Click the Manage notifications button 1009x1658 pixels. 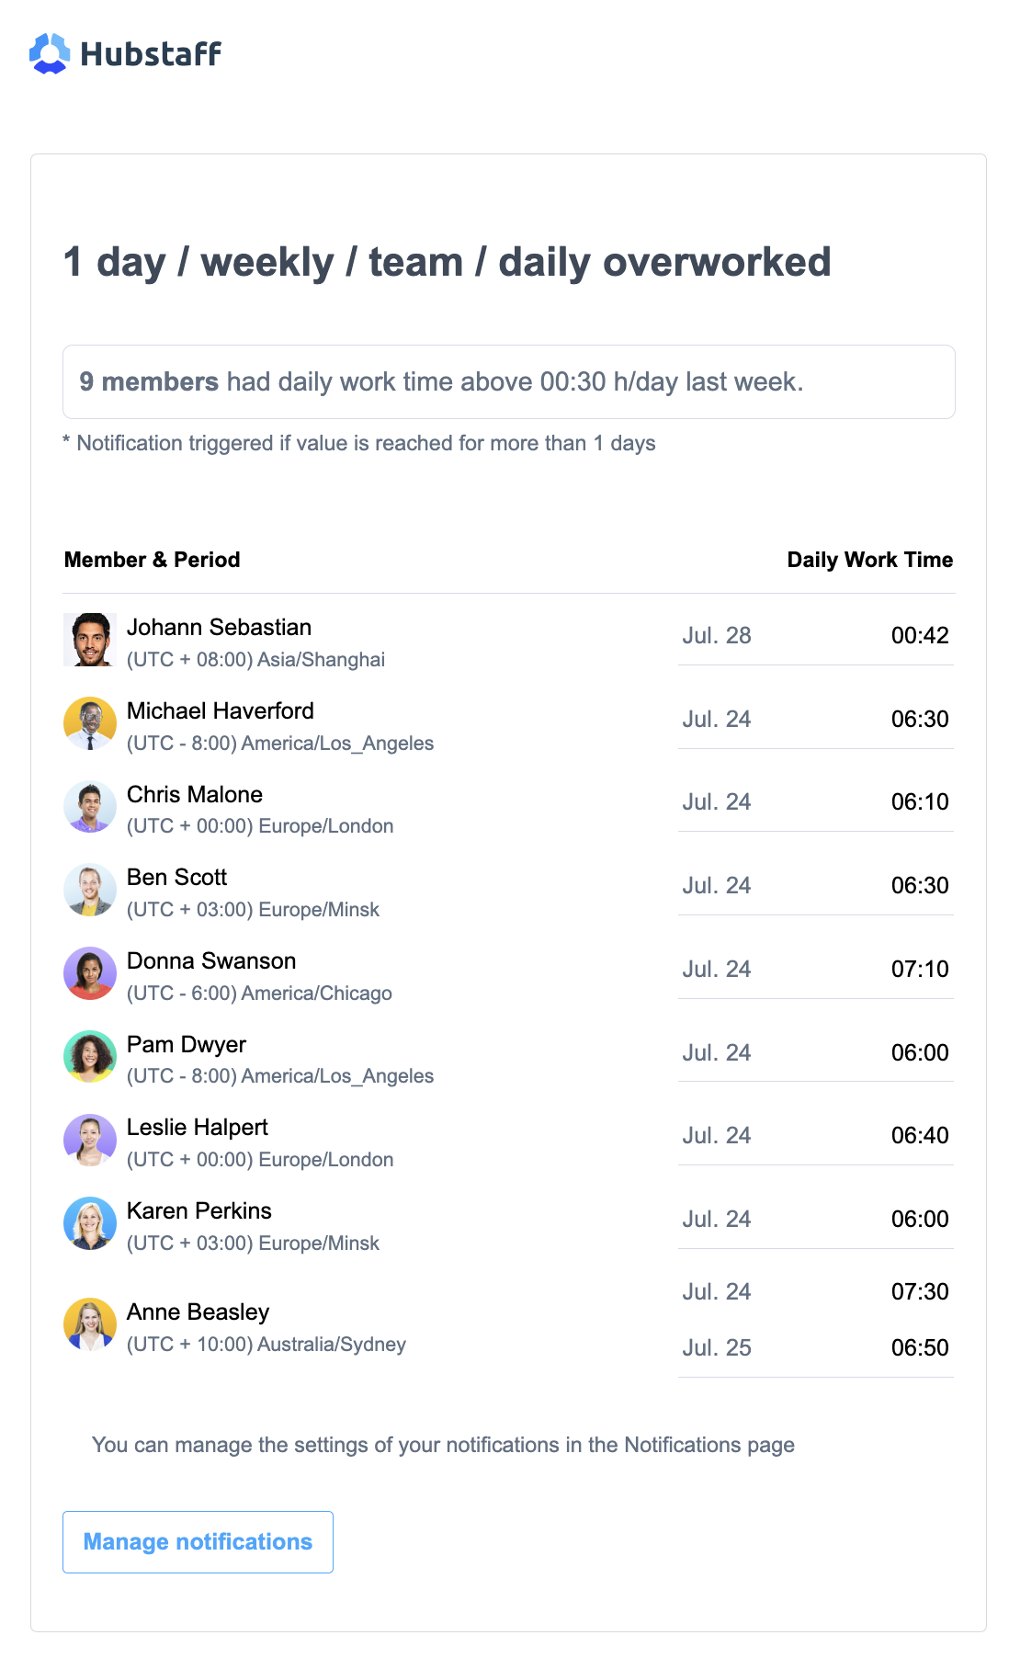pyautogui.click(x=198, y=1542)
